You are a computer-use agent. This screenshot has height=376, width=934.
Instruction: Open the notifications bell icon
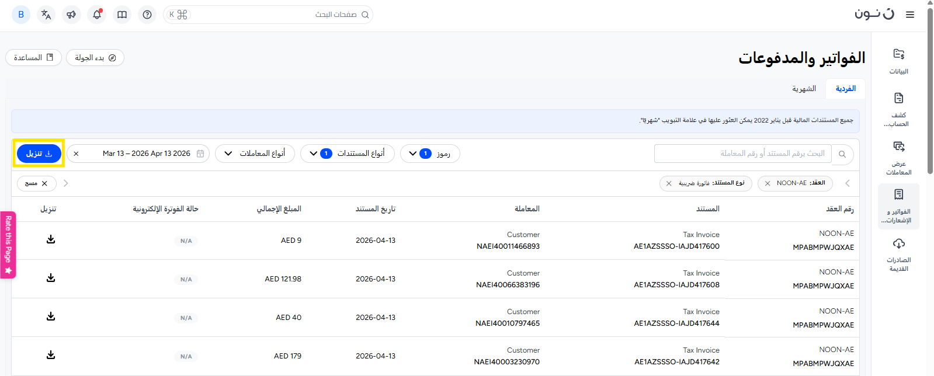pos(97,15)
